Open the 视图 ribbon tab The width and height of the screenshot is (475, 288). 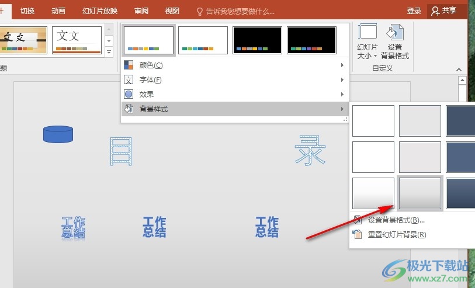pos(172,11)
